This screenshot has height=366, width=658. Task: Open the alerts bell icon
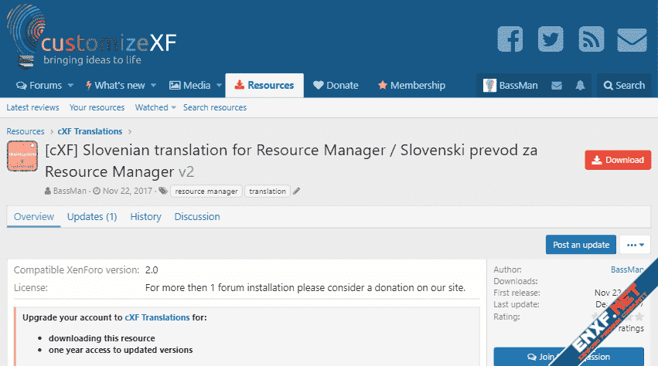(x=579, y=86)
